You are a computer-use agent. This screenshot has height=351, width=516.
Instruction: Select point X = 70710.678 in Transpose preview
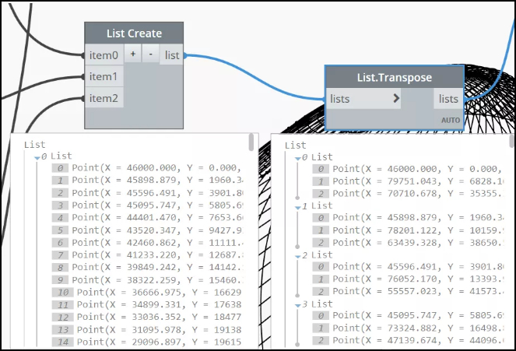[x=408, y=194]
